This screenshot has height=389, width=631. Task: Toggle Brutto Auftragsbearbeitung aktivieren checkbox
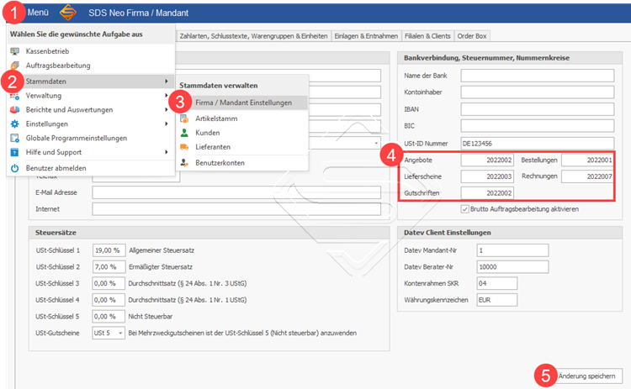tap(464, 209)
